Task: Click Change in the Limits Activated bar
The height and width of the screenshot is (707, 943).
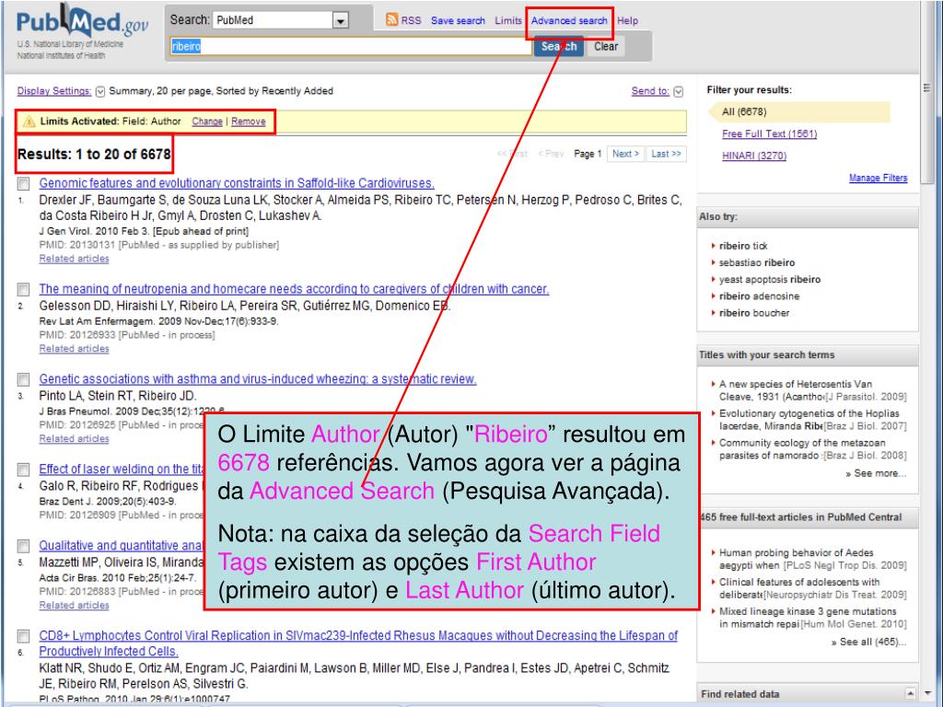Action: coord(207,122)
